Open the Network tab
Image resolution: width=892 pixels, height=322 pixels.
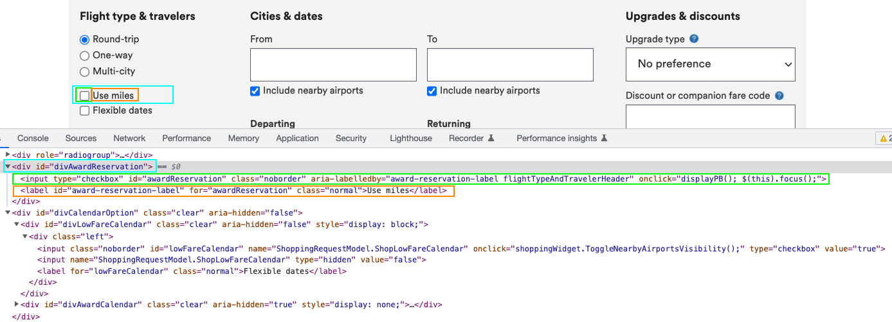(129, 138)
